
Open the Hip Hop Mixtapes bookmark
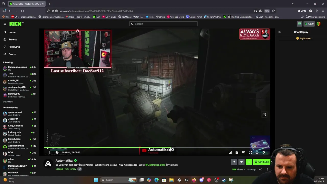click(240, 17)
